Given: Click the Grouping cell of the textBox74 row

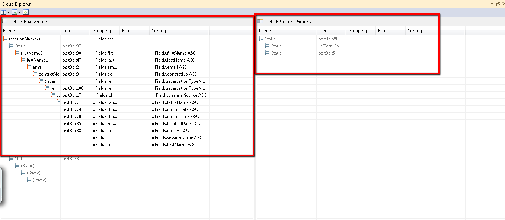Looking at the screenshot, I should [x=105, y=109].
